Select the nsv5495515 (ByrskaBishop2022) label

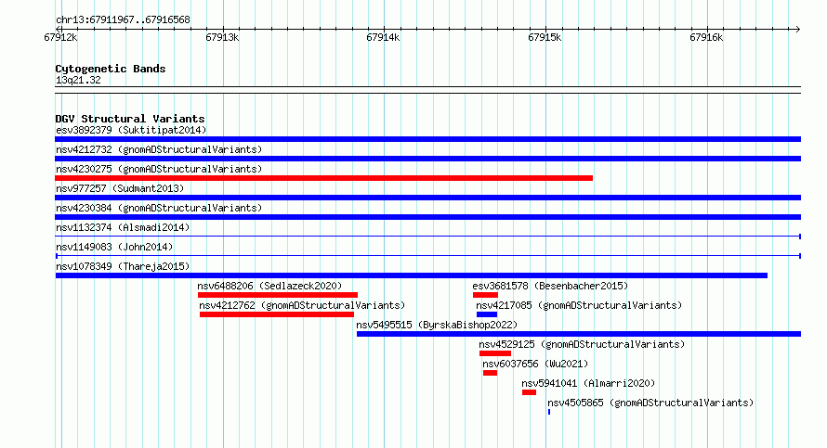coord(437,325)
